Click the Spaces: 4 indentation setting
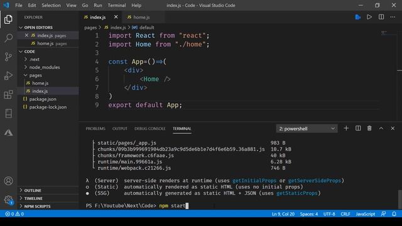The width and height of the screenshot is (402, 226). coord(309,214)
